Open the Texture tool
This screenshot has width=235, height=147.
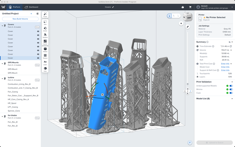pyautogui.click(x=45, y=56)
